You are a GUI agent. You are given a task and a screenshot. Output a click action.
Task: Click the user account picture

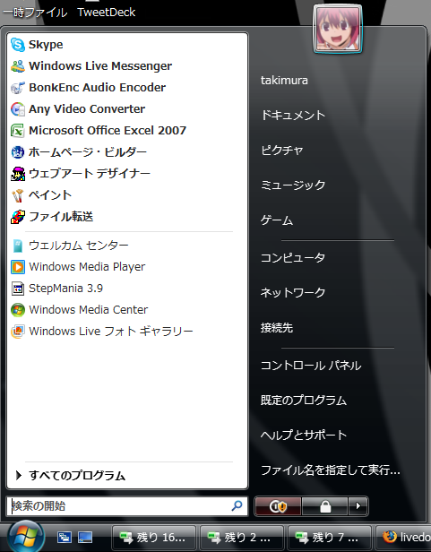[x=338, y=30]
